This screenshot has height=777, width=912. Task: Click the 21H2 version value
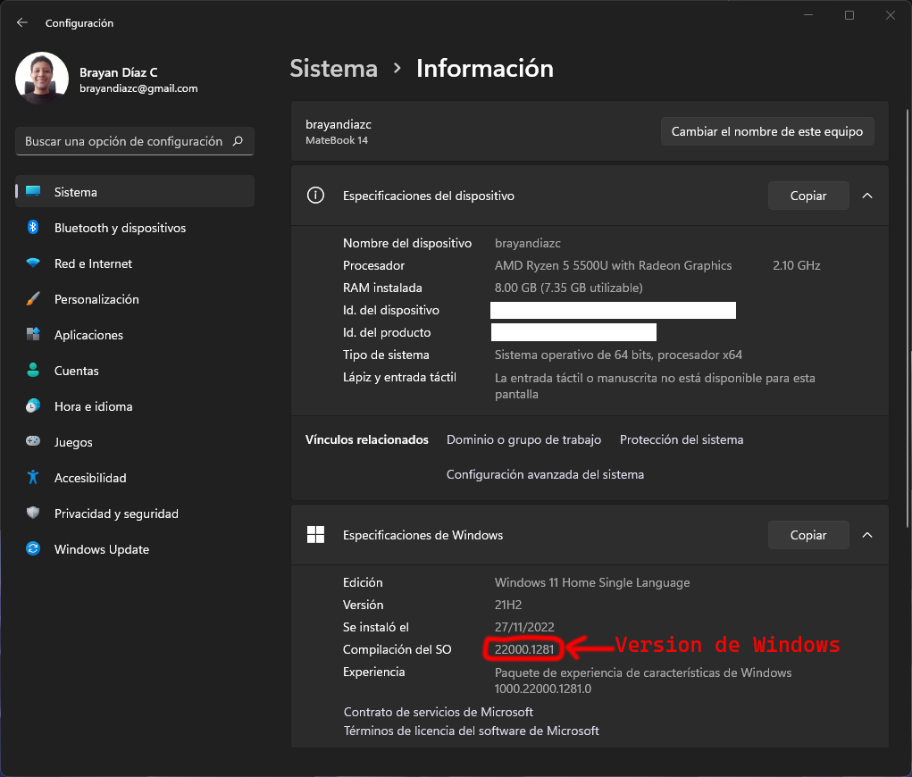tap(507, 605)
